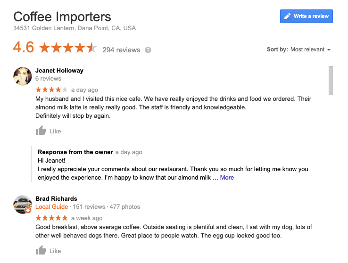This screenshot has height=263, width=348.
Task: Click the Jeanet Holloway name link
Action: coord(59,71)
